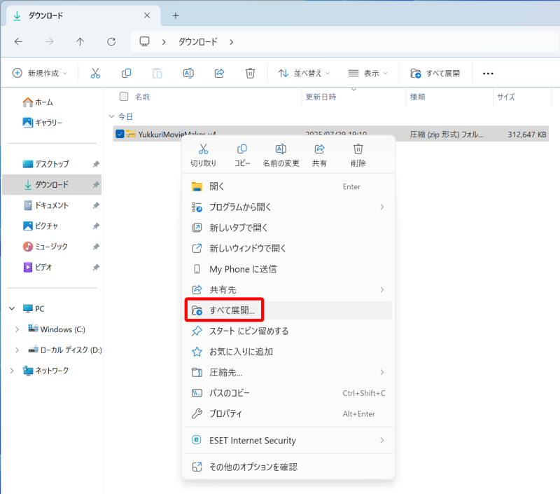Image resolution: width=560 pixels, height=494 pixels.
Task: Select すべて展開... in the context menu
Action: pyautogui.click(x=237, y=310)
